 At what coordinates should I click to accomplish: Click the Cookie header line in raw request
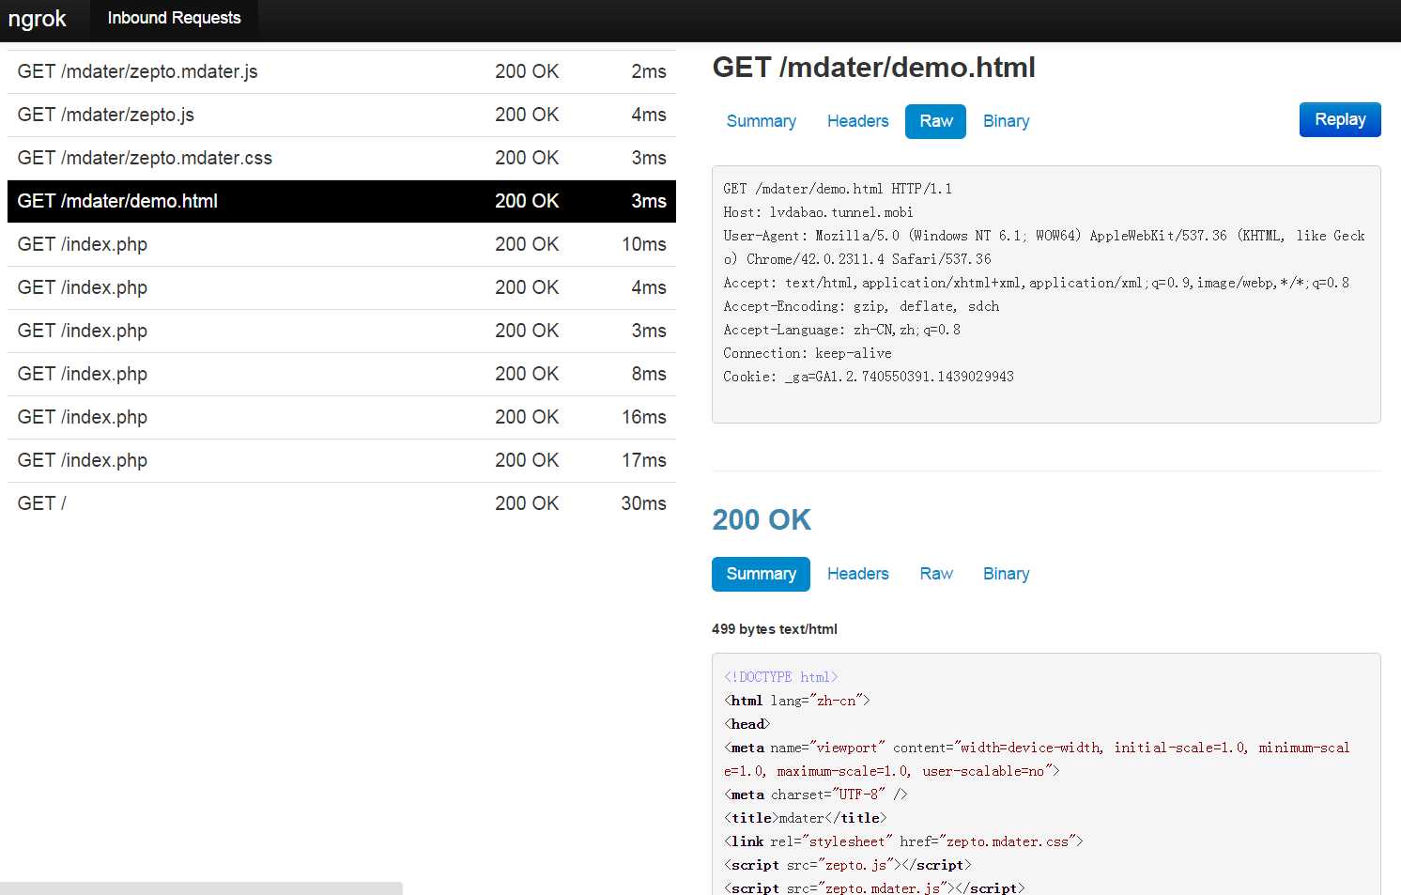point(869,377)
